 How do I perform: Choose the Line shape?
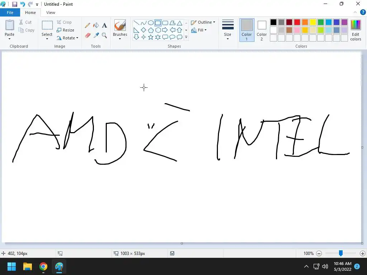click(x=137, y=23)
